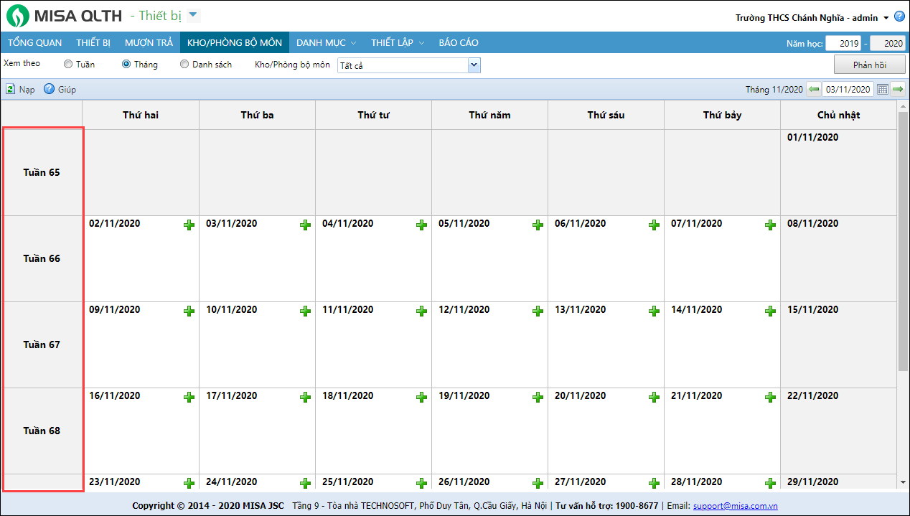
Task: Add entry on 20/11/2020 with plus icon
Action: [654, 397]
